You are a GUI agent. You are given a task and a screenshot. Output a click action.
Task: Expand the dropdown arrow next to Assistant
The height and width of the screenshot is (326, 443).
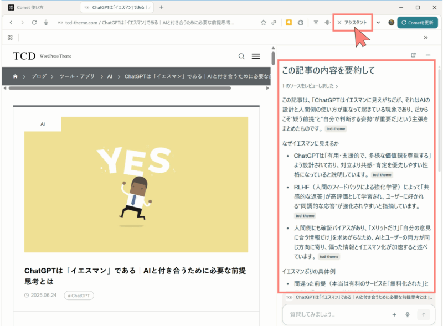click(378, 23)
